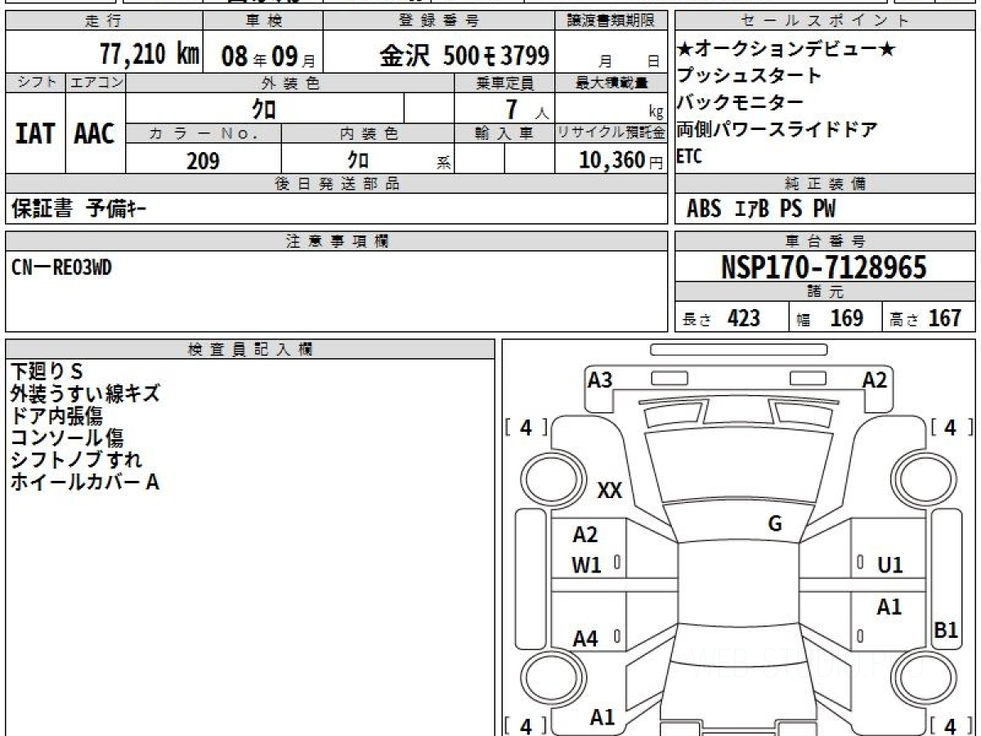
Task: Select the リサイクル預託金 header
Action: click(x=611, y=133)
